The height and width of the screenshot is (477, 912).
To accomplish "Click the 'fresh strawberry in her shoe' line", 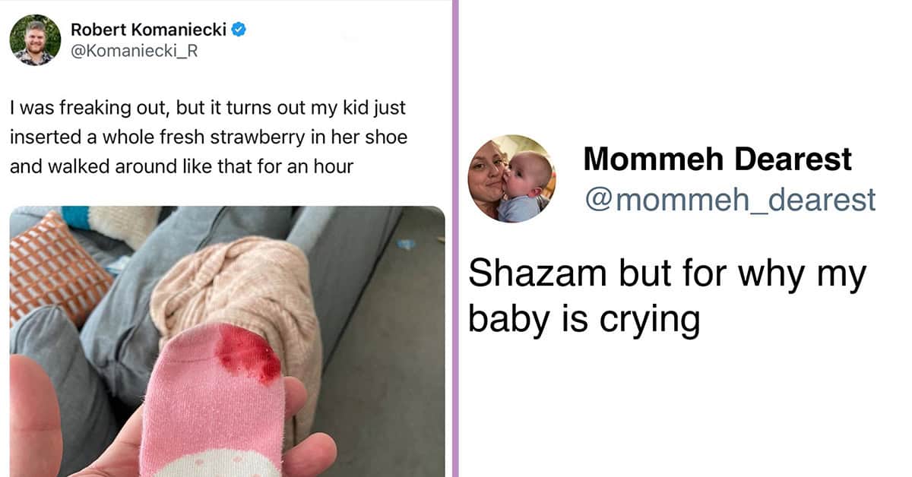I will point(209,137).
